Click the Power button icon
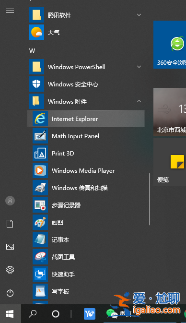 (10, 293)
